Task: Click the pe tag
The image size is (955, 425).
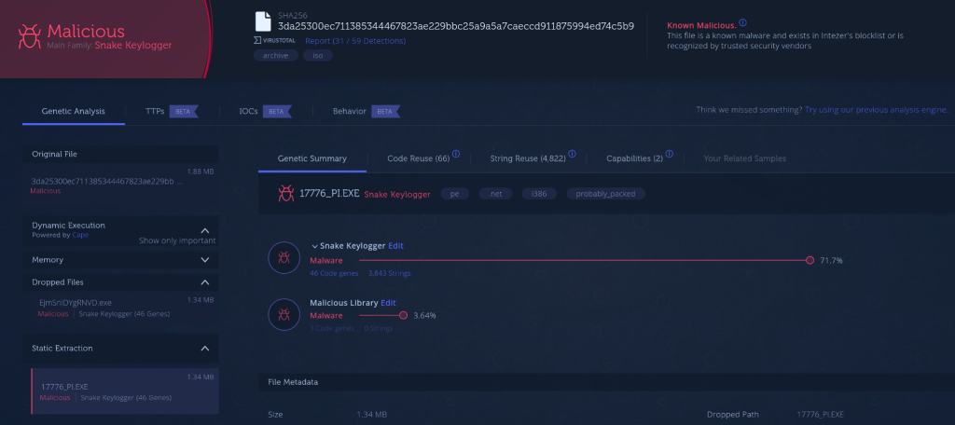Action: [454, 194]
